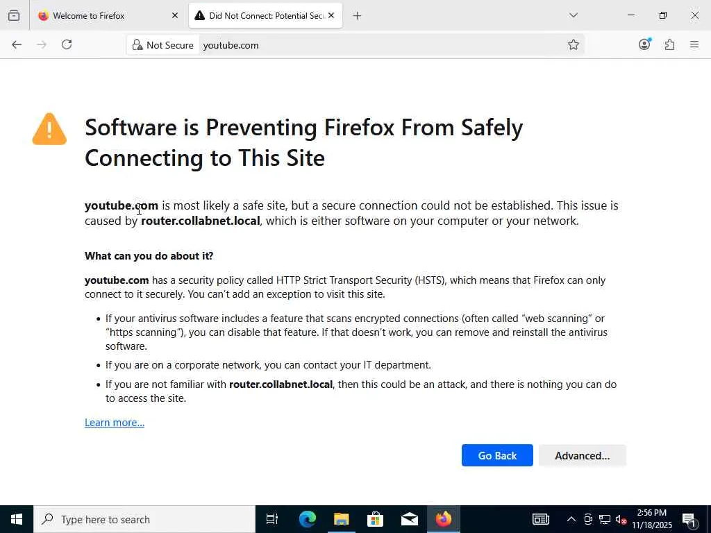The image size is (711, 533).
Task: Close the Did Not Connect tab
Action: click(331, 15)
